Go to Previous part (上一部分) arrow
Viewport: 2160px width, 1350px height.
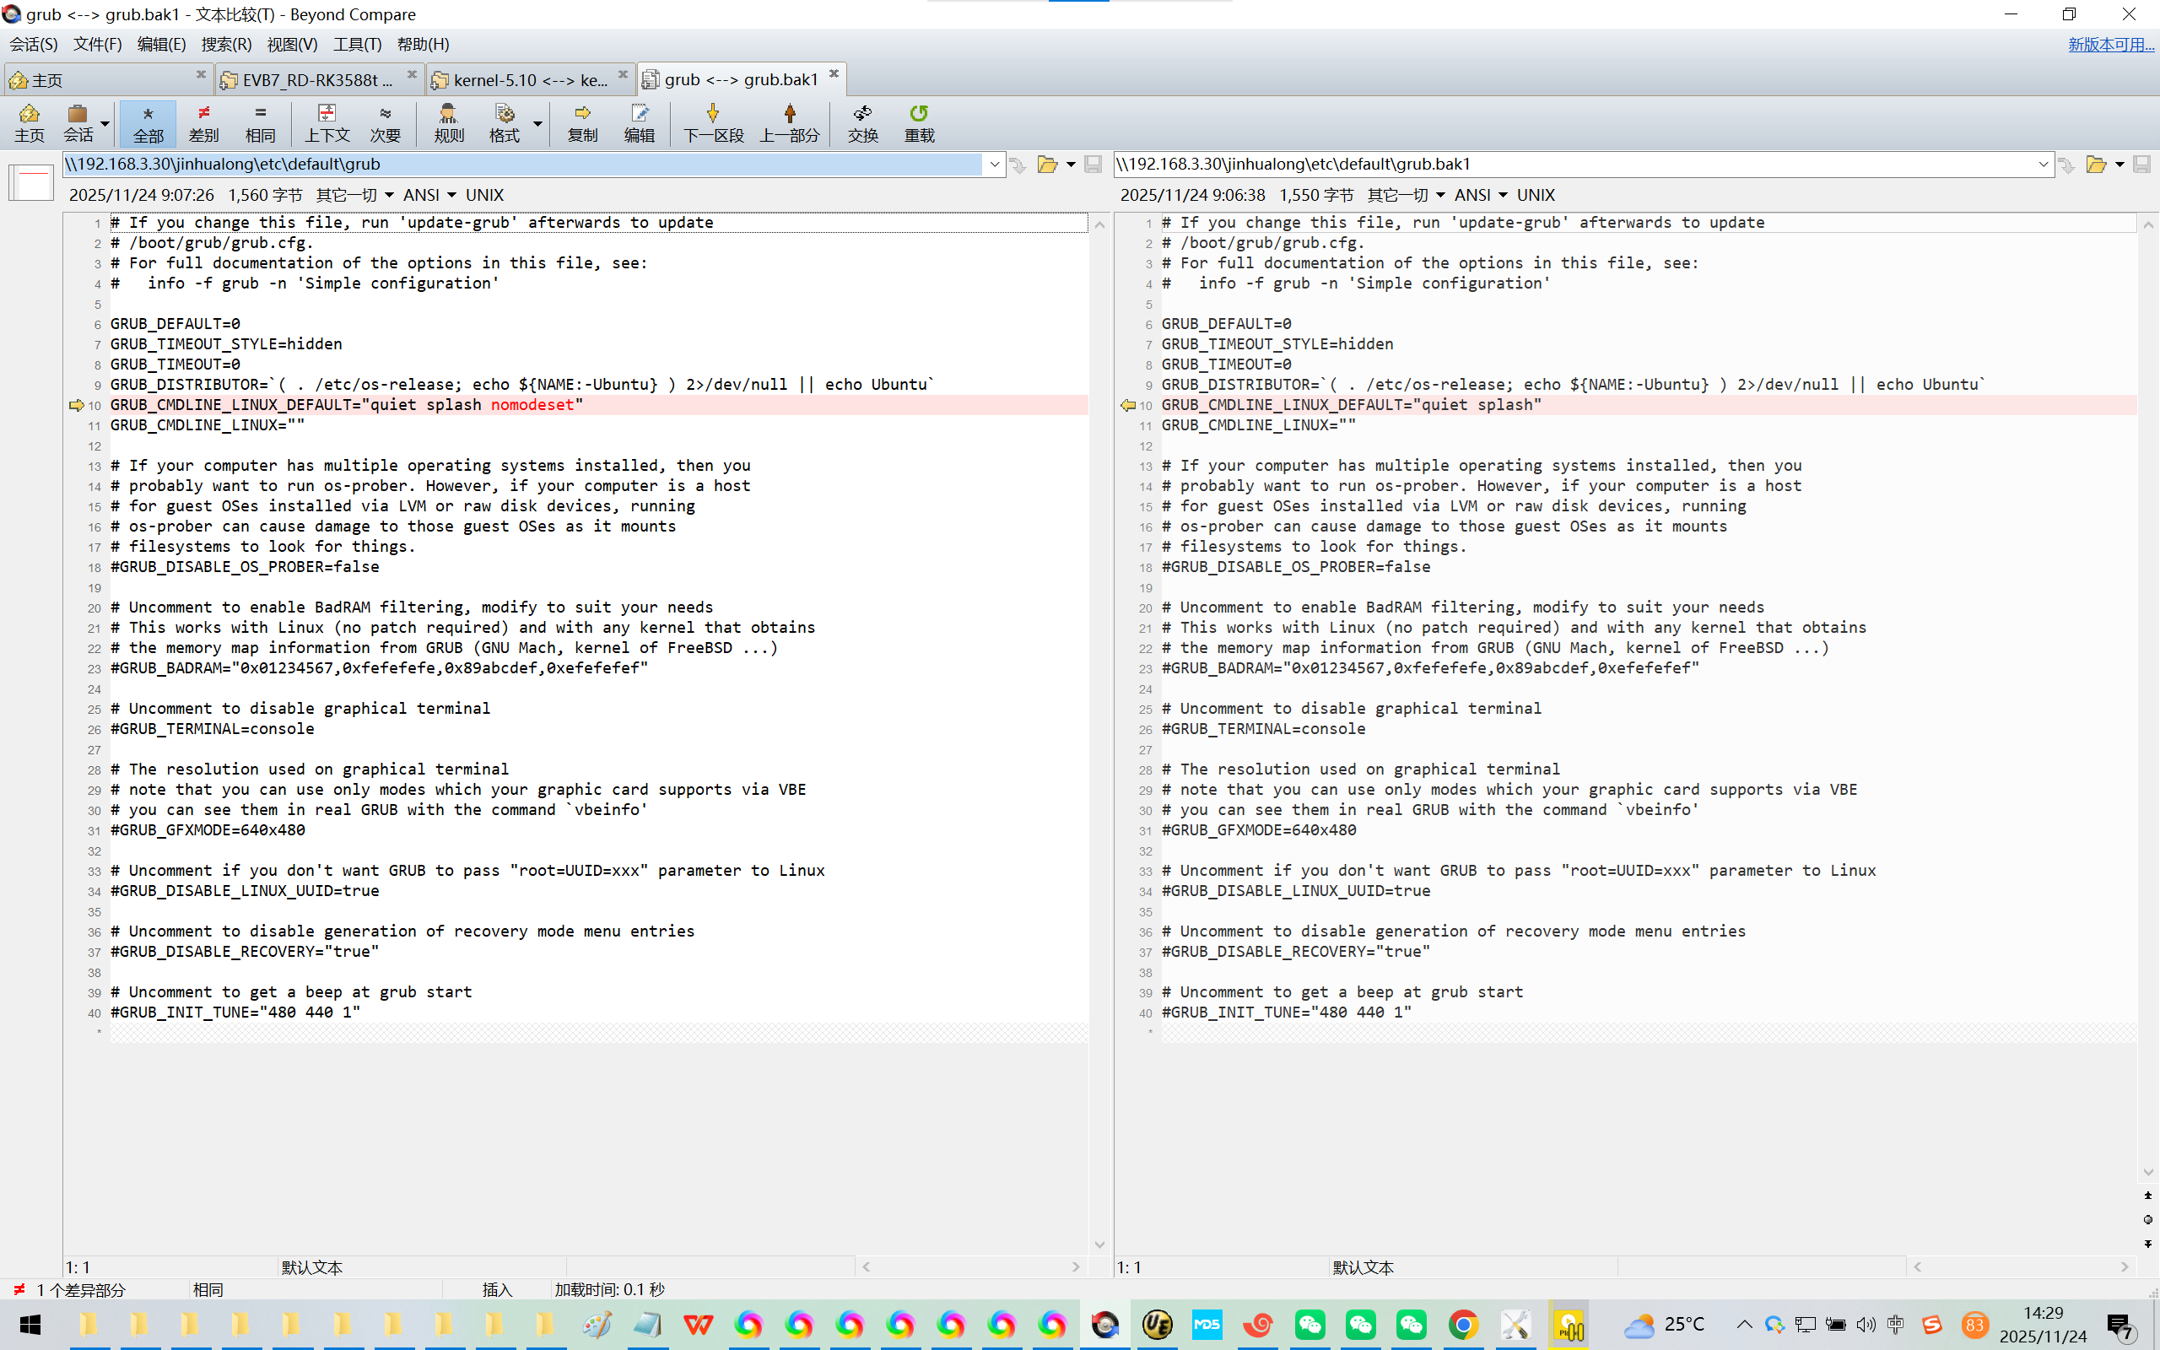click(x=789, y=114)
